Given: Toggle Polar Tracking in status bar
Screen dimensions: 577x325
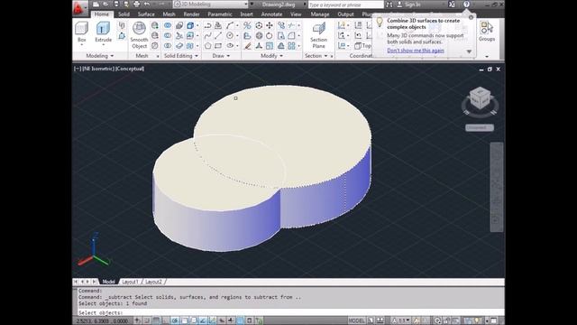Looking at the screenshot, I should click(175, 320).
